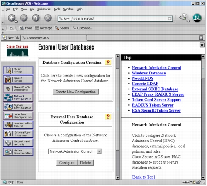Screen dimensions: 207x186
Task: Click up arrow of Help pane scrollbar
Action: click(x=203, y=56)
